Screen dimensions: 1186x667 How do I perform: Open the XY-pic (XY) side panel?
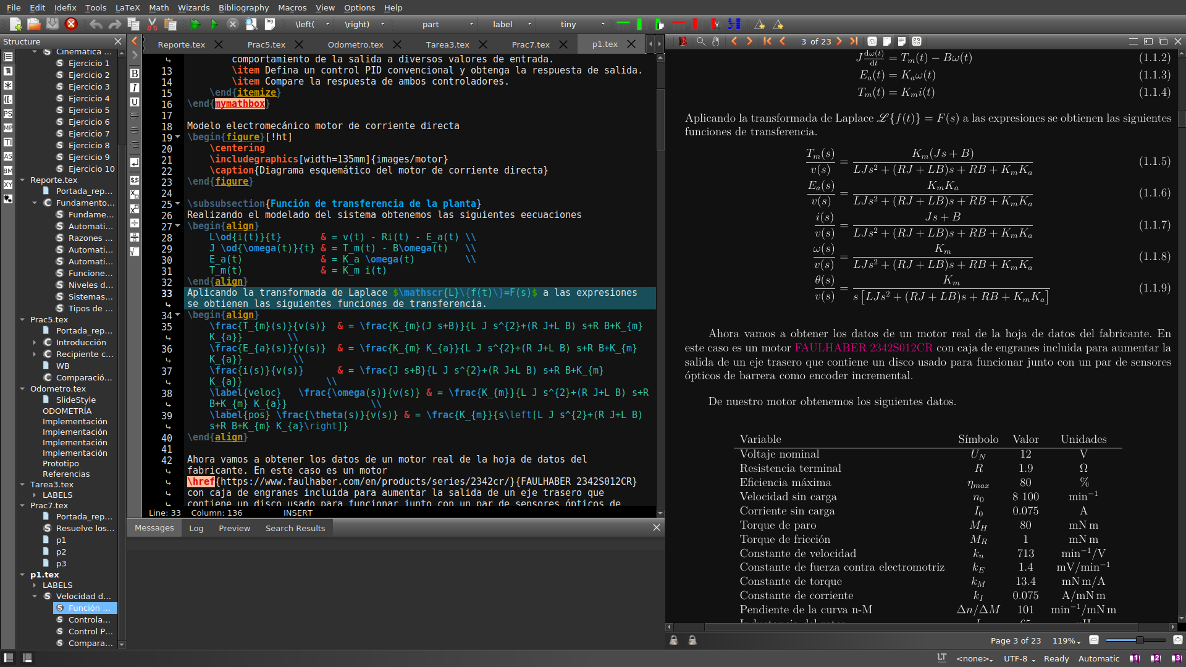coord(8,185)
